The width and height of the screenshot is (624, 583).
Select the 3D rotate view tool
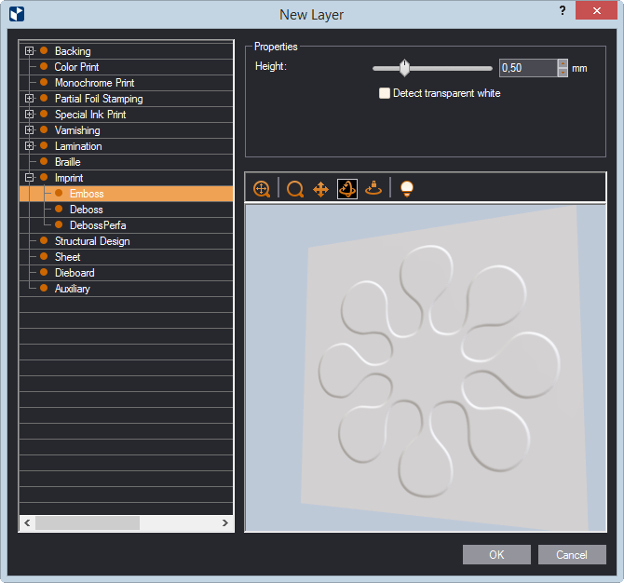(347, 189)
